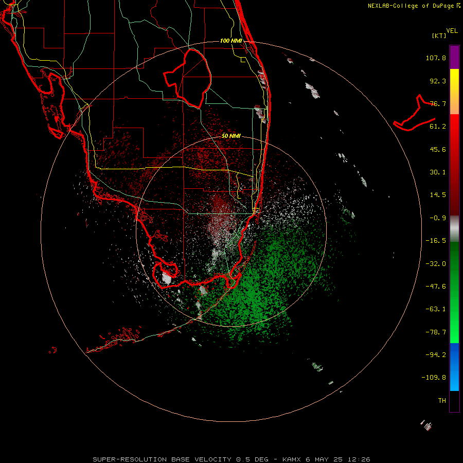Pick the purple segment of velocity color bar
The height and width of the screenshot is (463, 463).
click(454, 57)
